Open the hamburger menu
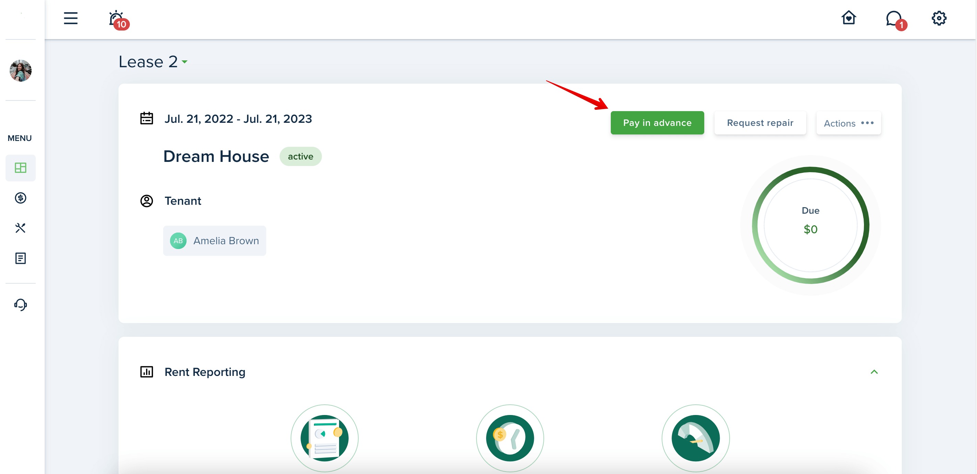Image resolution: width=977 pixels, height=474 pixels. (70, 18)
